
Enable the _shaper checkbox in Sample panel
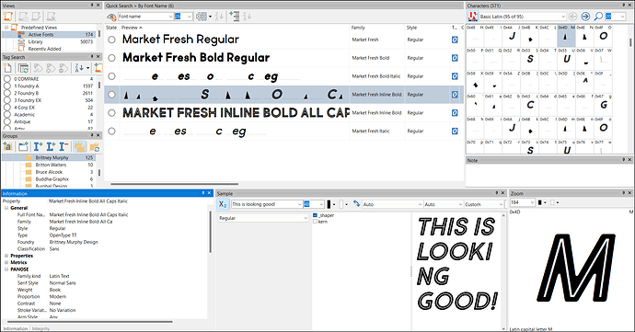click(x=315, y=215)
